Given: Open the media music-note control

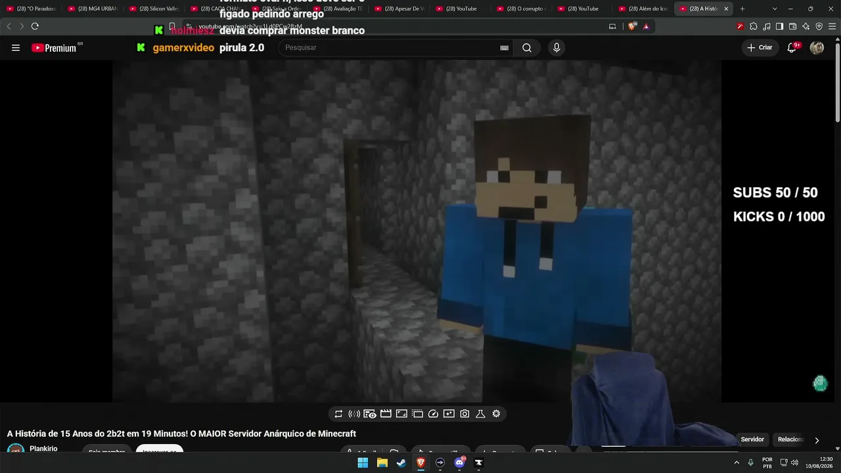Looking at the screenshot, I should point(766,26).
